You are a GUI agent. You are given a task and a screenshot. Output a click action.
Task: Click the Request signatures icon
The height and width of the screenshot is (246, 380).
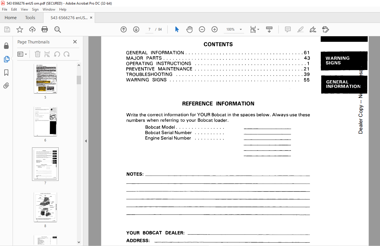point(326,29)
